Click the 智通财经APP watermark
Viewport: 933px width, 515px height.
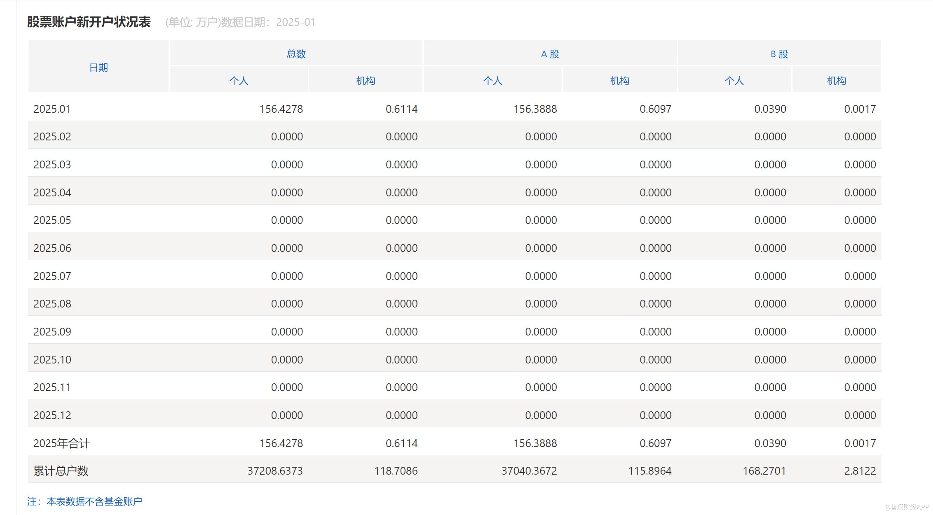click(906, 507)
